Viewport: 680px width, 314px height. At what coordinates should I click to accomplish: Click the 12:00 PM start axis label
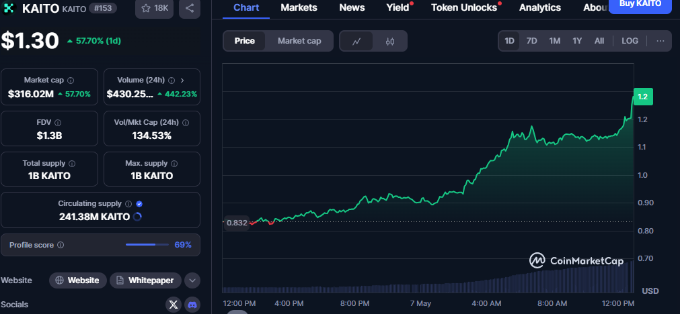(239, 303)
